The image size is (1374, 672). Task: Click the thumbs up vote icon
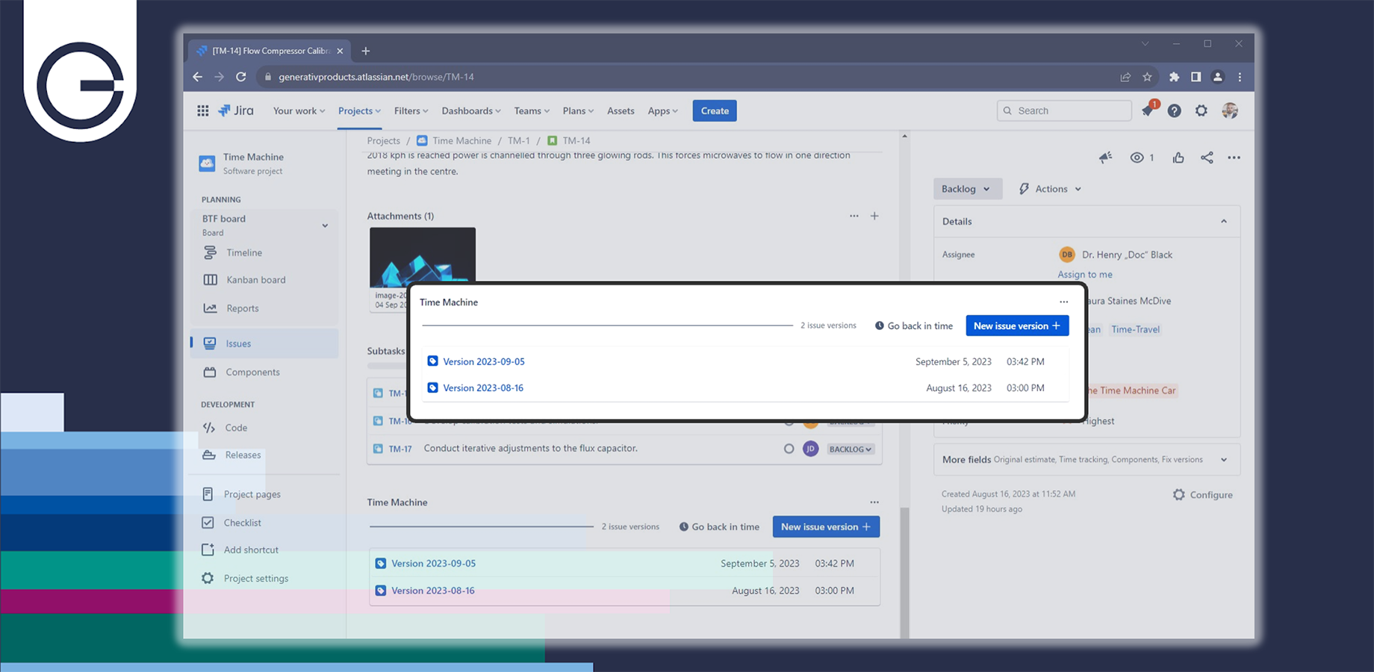click(x=1178, y=158)
